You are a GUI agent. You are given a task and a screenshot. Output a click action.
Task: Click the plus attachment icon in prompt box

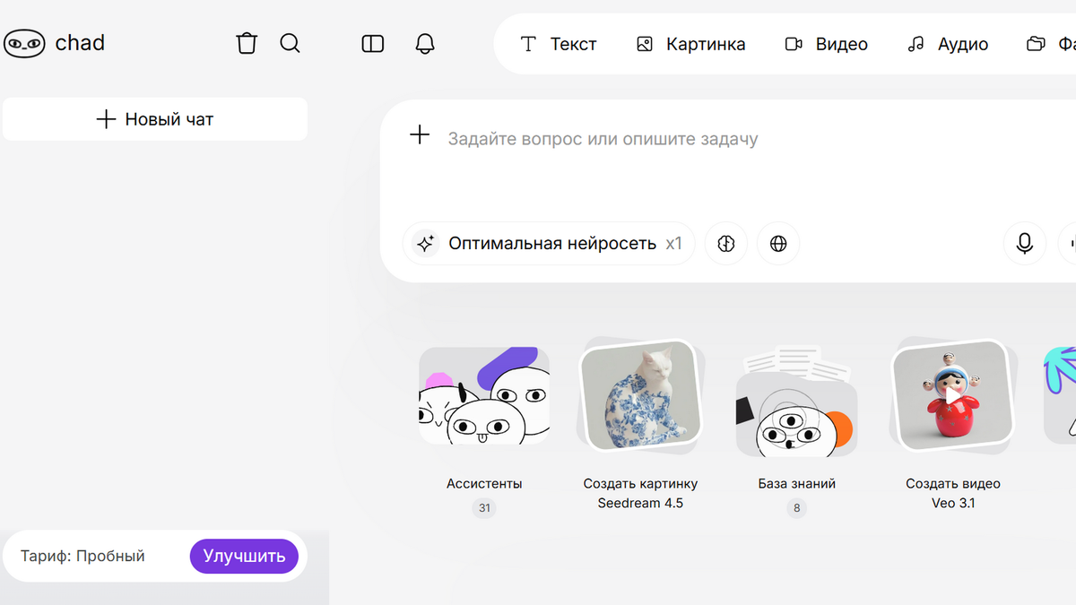(x=420, y=135)
